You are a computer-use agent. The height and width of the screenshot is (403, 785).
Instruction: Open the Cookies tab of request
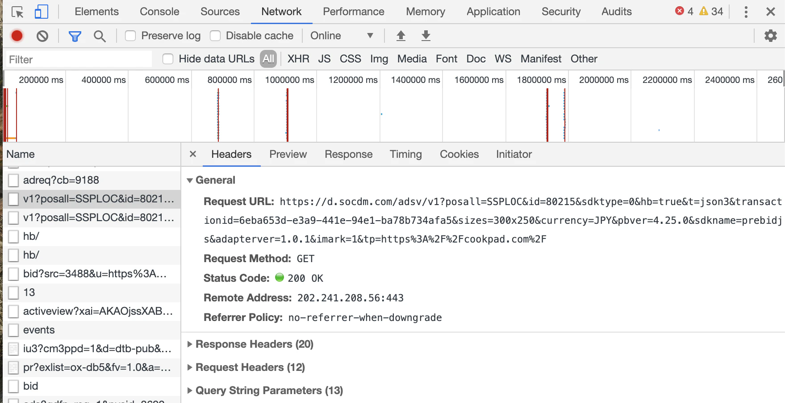459,154
